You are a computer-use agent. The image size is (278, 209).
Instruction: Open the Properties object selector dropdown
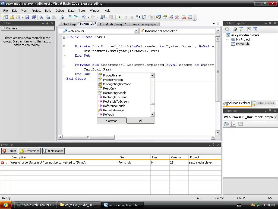(x=275, y=117)
